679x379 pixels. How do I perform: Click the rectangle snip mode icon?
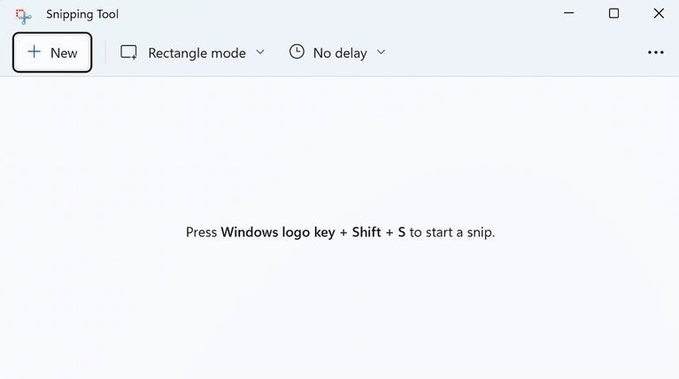coord(129,52)
